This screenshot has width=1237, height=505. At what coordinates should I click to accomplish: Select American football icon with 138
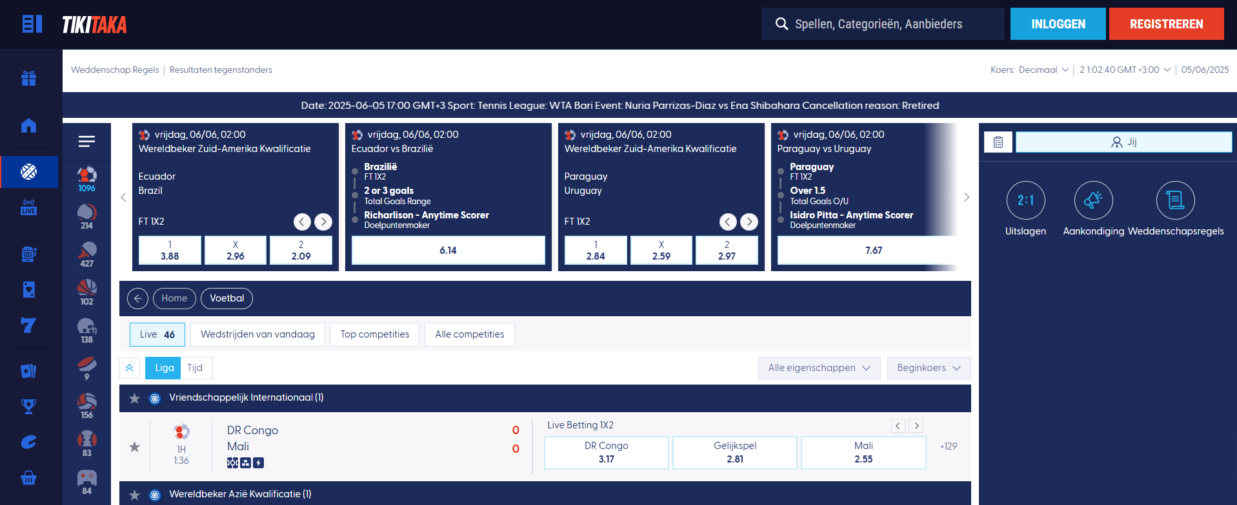coord(86,330)
